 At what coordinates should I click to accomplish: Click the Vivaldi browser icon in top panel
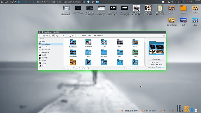pos(88,2)
